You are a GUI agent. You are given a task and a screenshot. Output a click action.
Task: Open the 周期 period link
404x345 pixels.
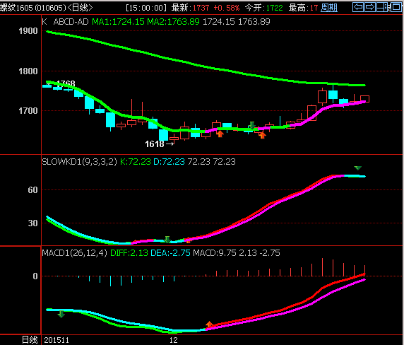(x=329, y=8)
